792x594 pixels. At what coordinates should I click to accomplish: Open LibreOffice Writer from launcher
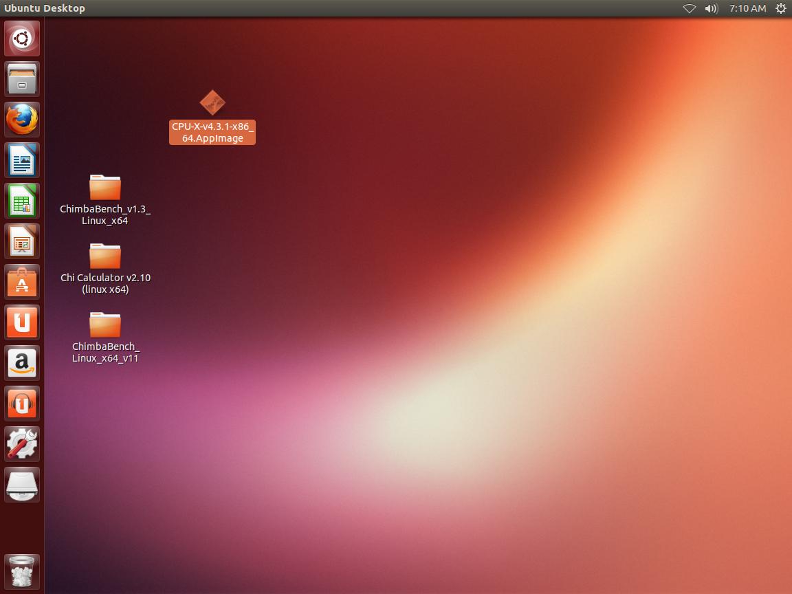tap(22, 160)
